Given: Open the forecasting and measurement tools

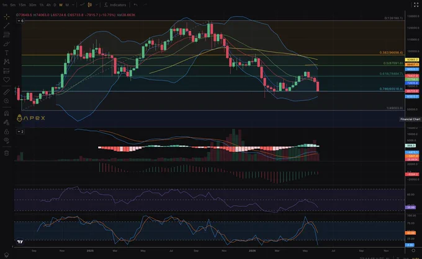Looking at the screenshot, I should click(x=6, y=71).
